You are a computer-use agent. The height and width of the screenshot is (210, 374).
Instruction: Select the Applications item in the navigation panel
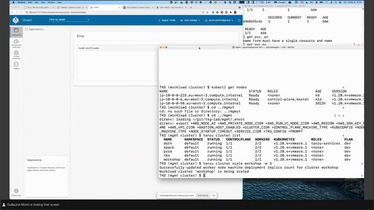click(34, 29)
